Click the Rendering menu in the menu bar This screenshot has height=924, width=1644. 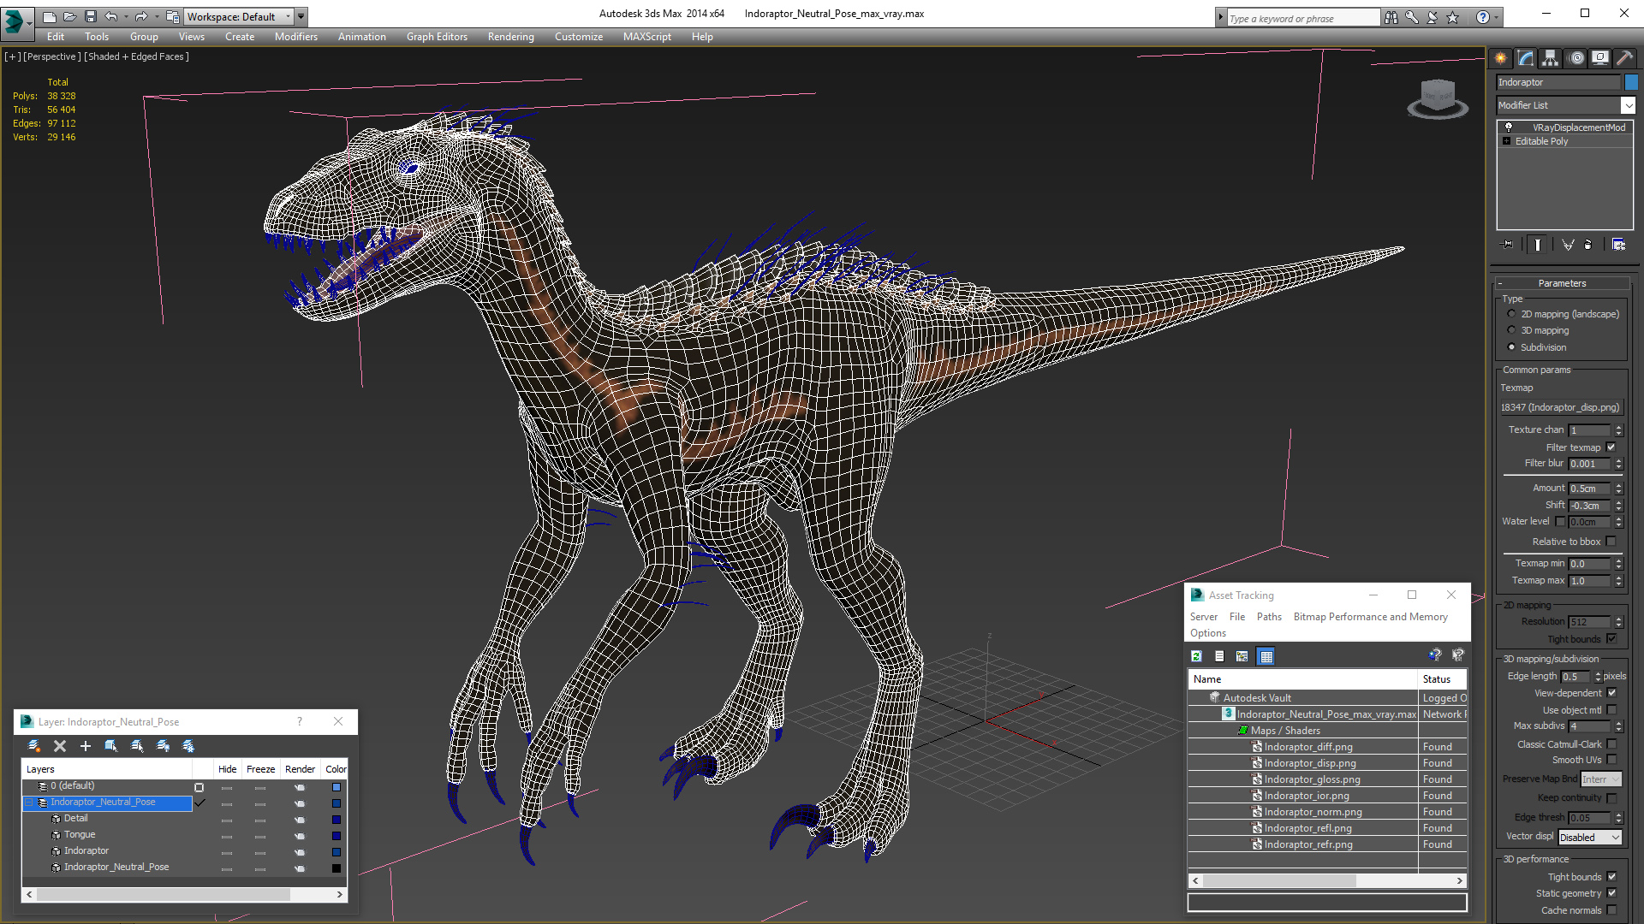[x=510, y=36]
